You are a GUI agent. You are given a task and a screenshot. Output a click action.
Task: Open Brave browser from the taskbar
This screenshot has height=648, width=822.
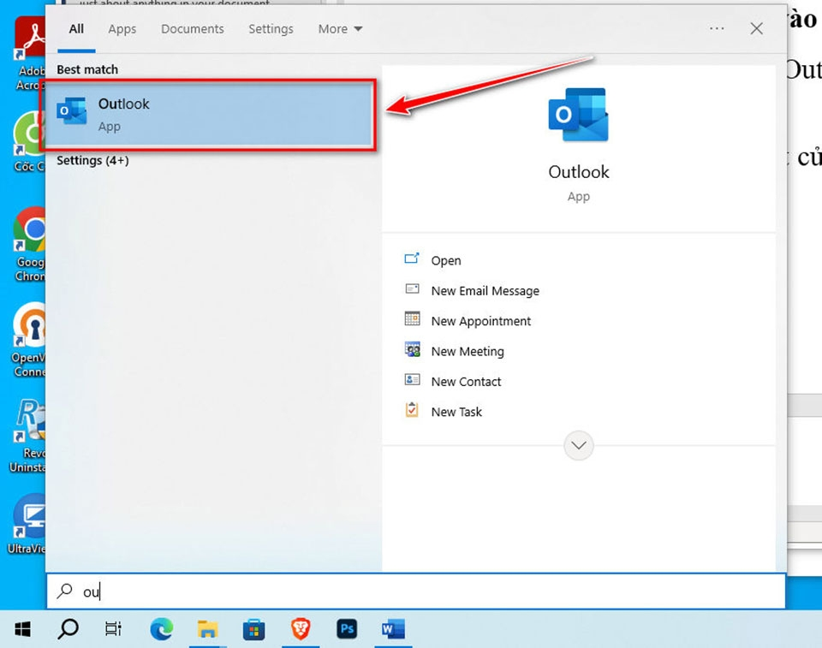pos(300,630)
